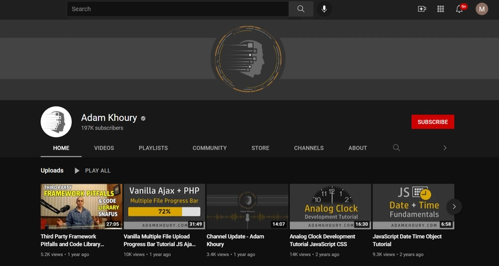This screenshot has width=499, height=266.
Task: Click '3.4K views • 1 year ago' text
Action: [x=231, y=255]
